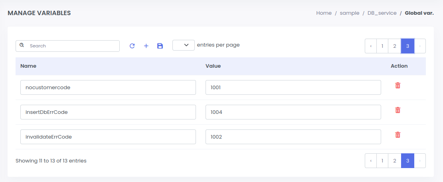Remove the invalidateErrCode variable
443x182 pixels.
[398, 135]
